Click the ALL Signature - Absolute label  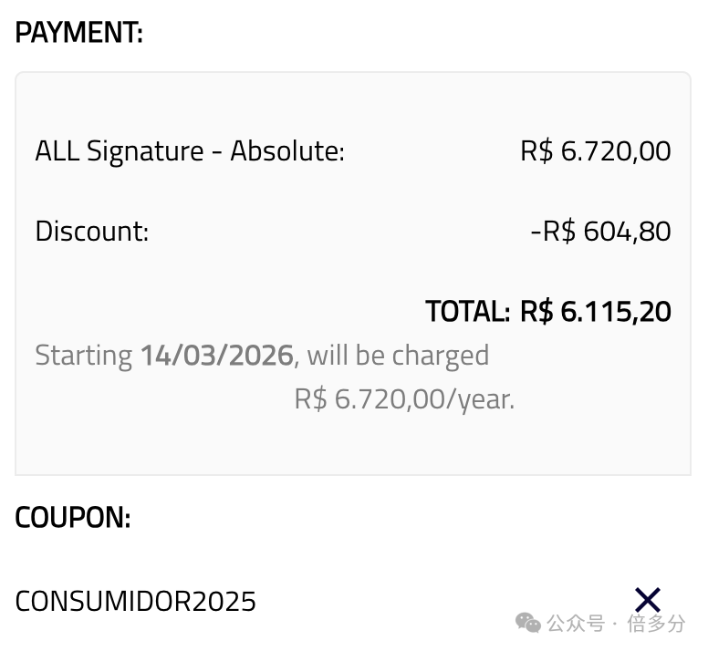(x=190, y=150)
